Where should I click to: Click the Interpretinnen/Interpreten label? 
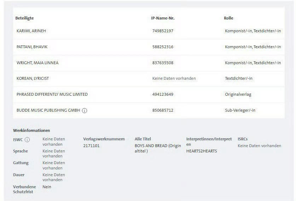(209, 141)
